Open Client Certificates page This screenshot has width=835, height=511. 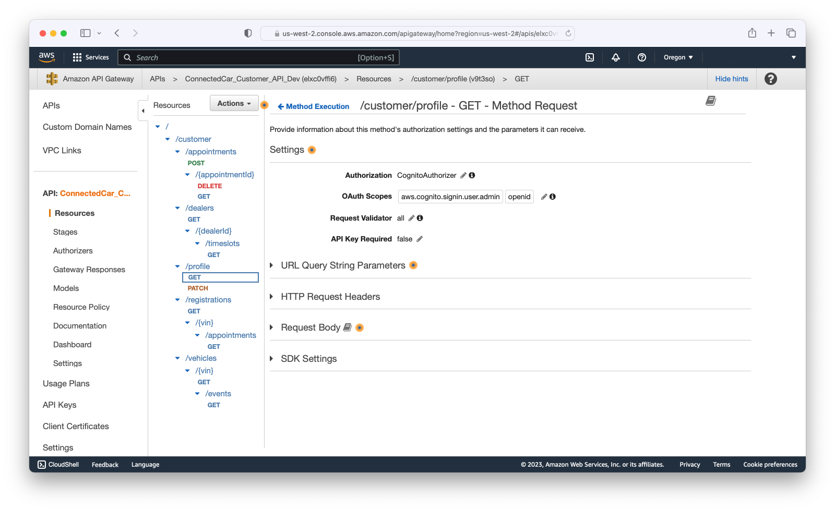point(76,427)
